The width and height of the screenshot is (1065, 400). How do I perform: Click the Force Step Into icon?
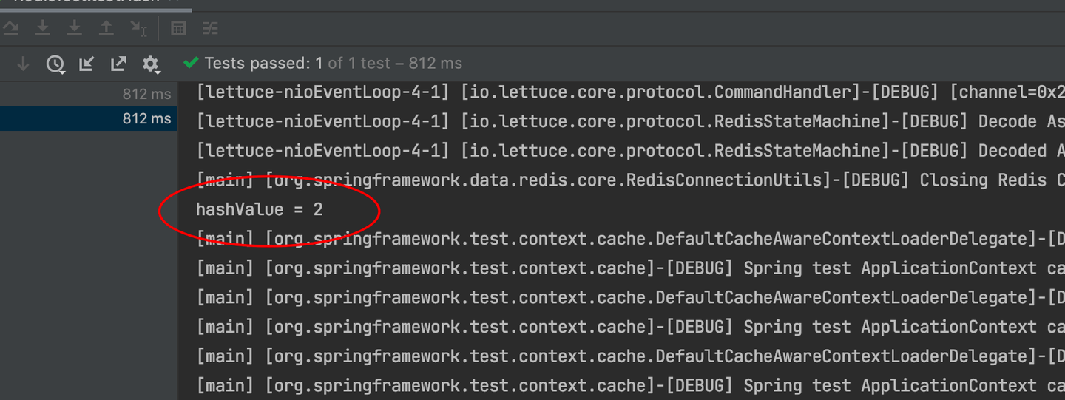tap(75, 29)
